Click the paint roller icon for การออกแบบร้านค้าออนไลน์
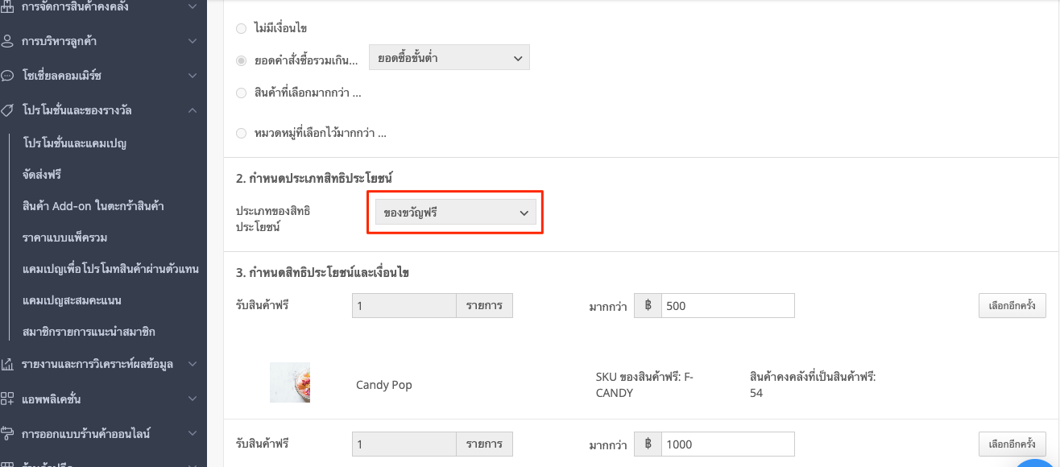This screenshot has height=467, width=1060. (7, 433)
